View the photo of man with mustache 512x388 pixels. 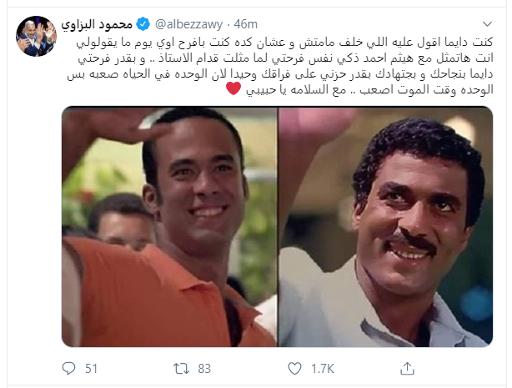(x=385, y=226)
